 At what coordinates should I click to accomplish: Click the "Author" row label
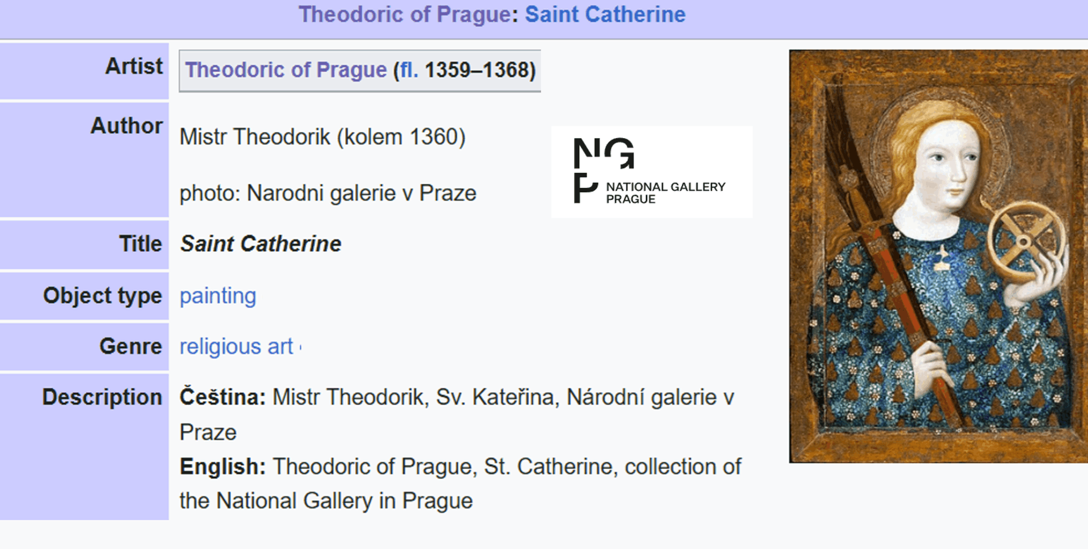coord(126,126)
